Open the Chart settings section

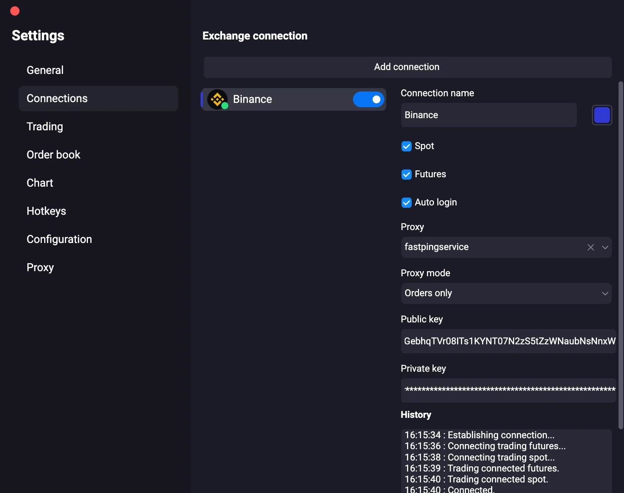point(40,183)
